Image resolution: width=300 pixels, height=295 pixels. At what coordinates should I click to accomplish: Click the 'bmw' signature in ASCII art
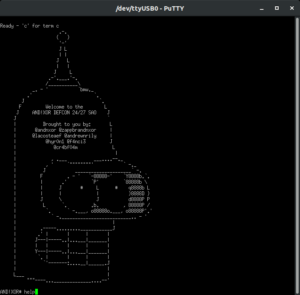(85, 89)
